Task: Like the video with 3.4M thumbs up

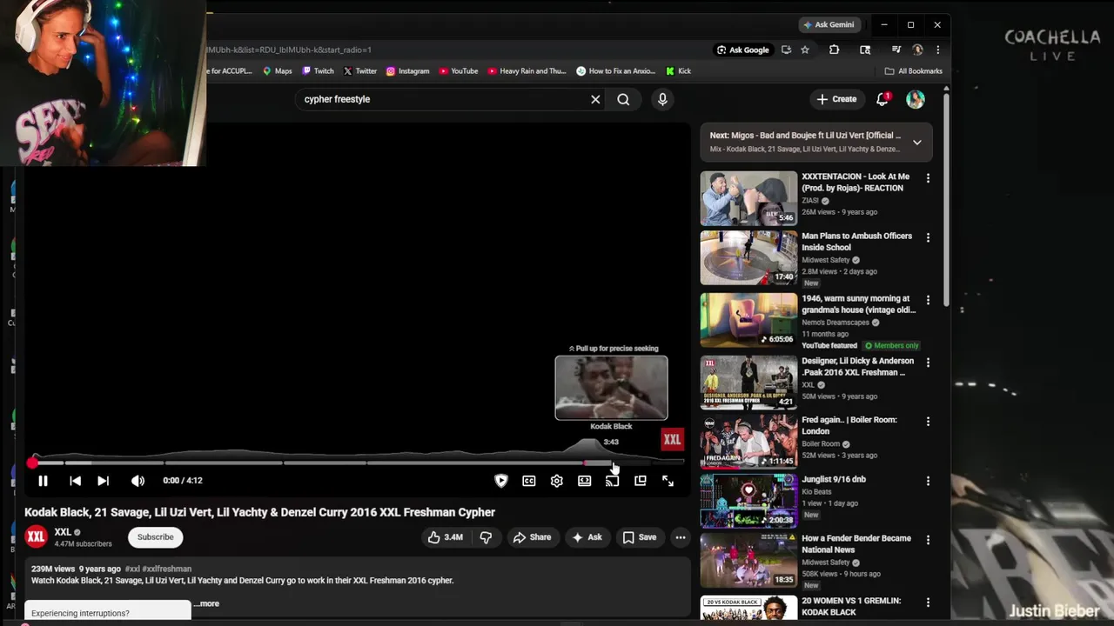Action: (x=445, y=537)
